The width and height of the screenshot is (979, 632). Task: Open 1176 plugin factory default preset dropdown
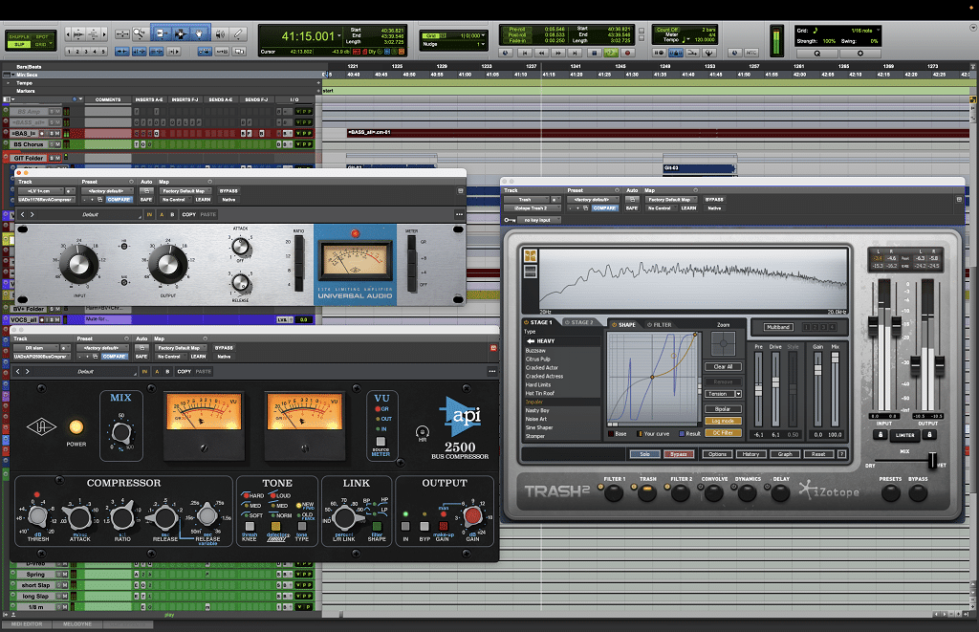coord(106,191)
